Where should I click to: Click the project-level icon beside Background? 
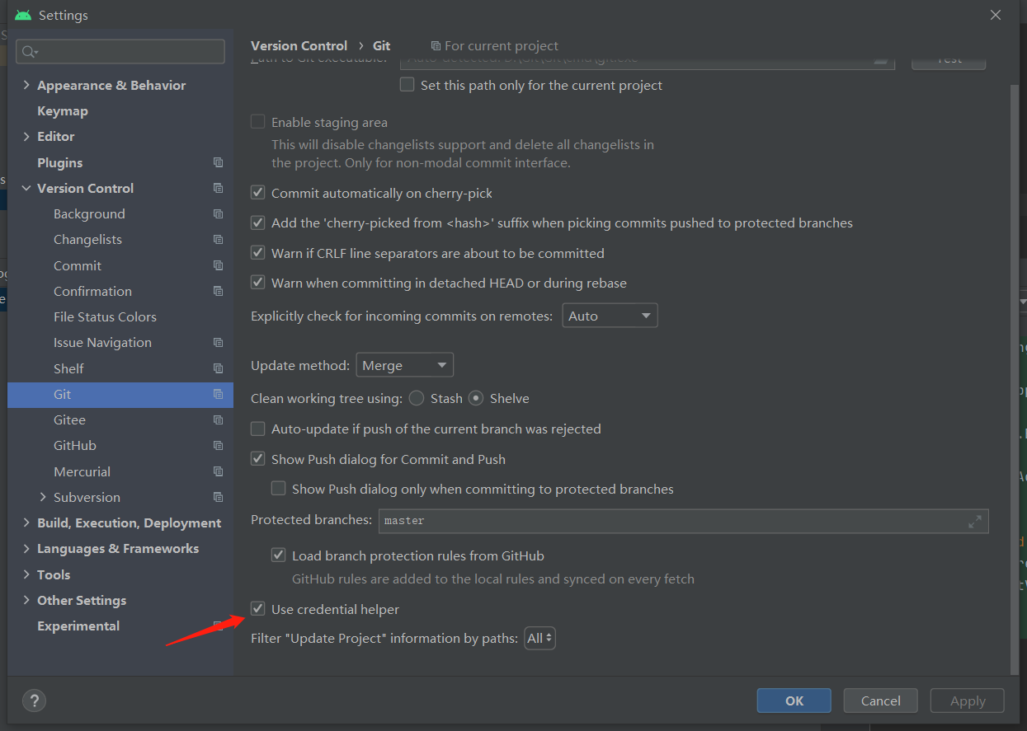(x=218, y=213)
